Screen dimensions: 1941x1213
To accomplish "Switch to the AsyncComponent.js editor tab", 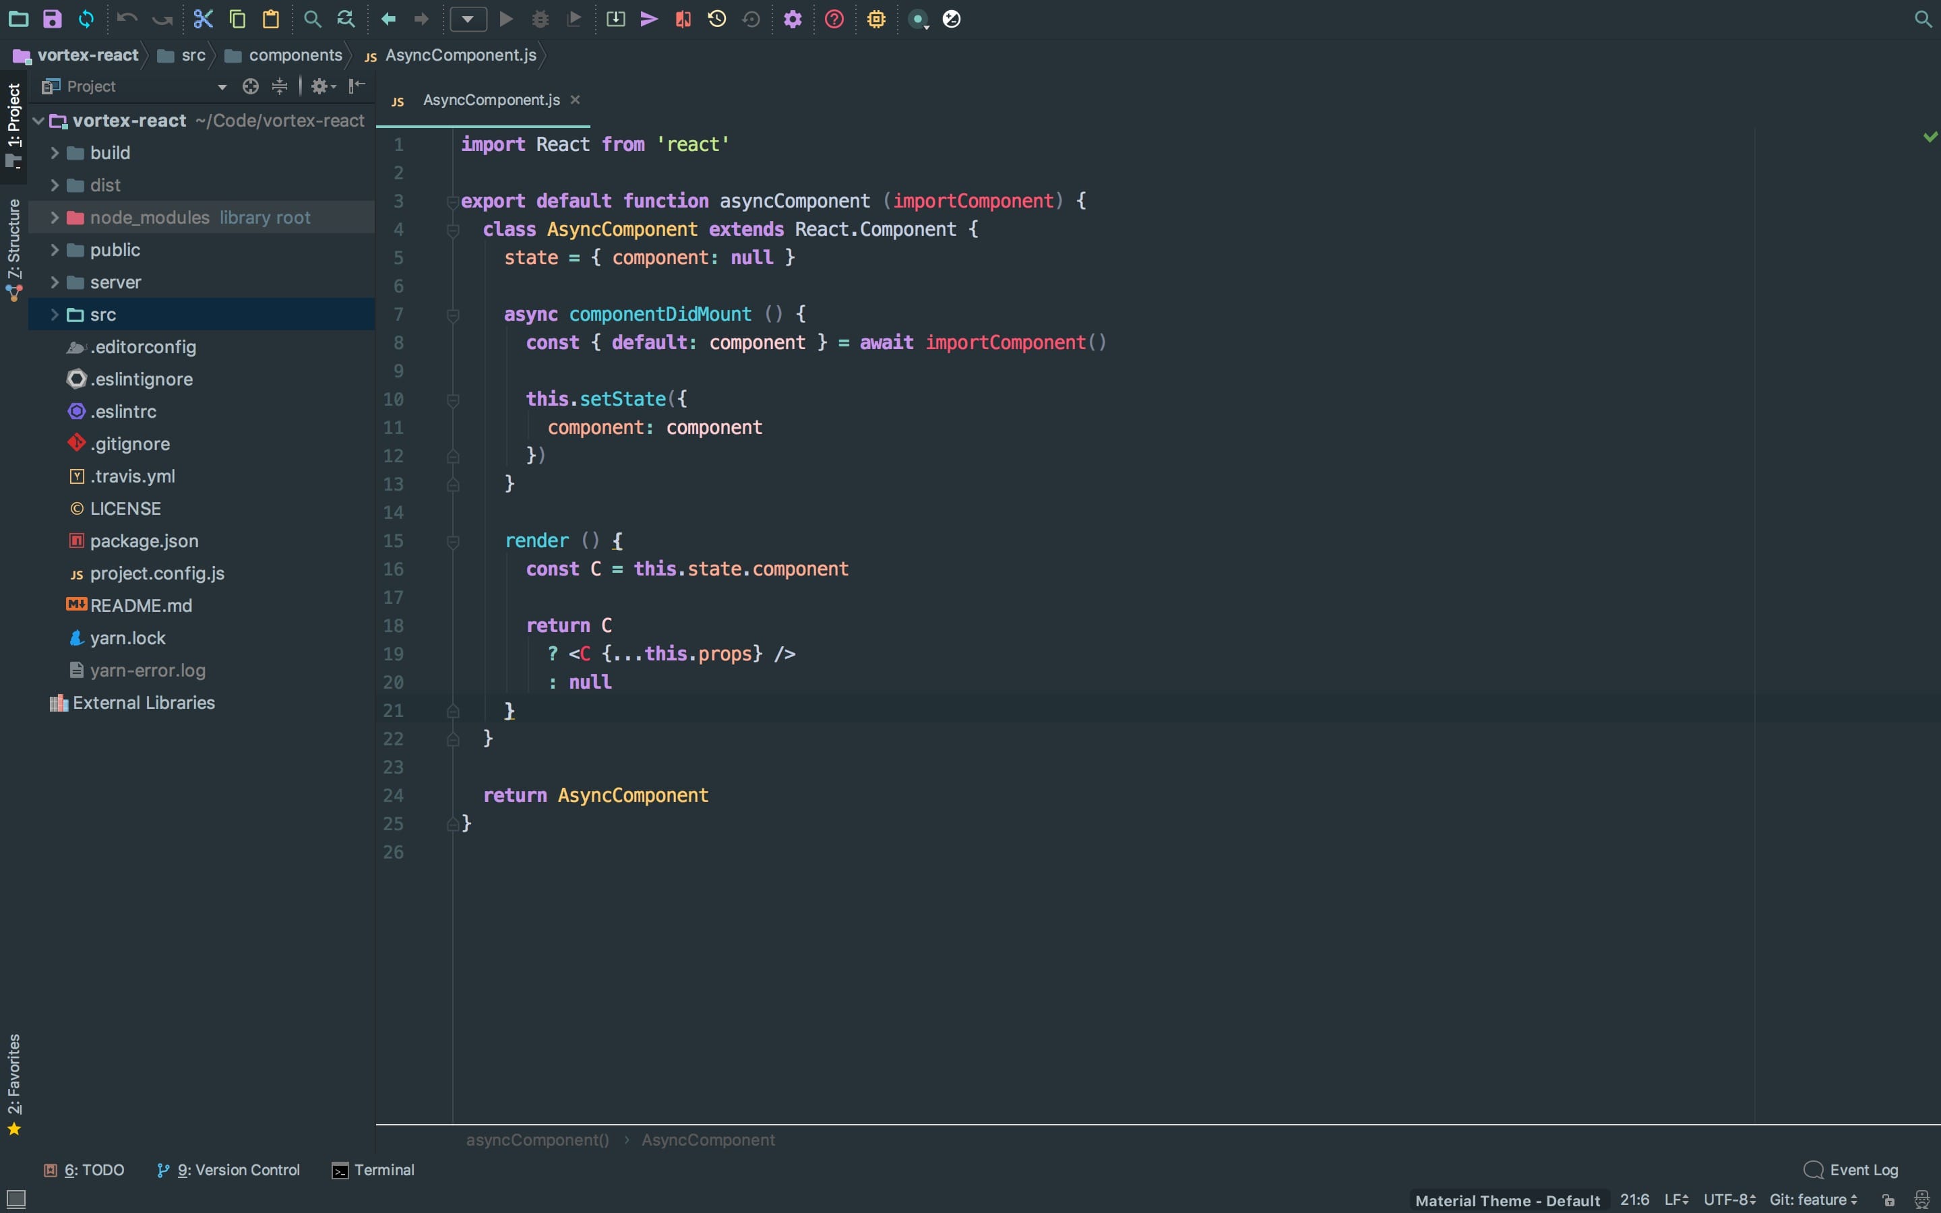I will (490, 100).
